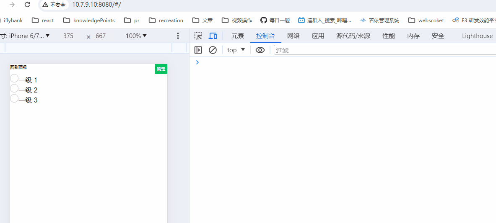Open the pr bookmark folder
496x223 pixels.
[132, 20]
